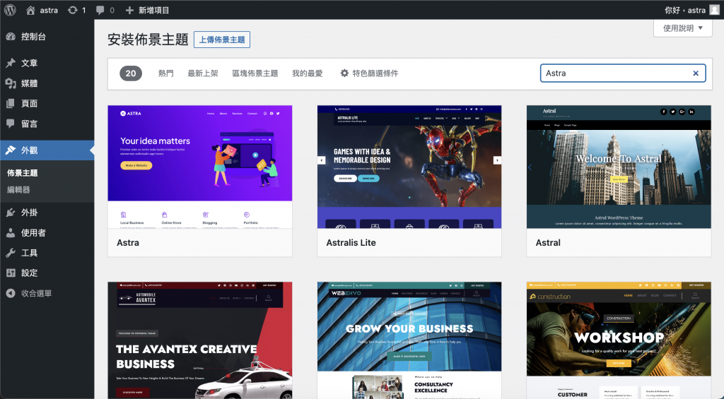724x399 pixels.
Task: Click the plus icon for 新增項目
Action: pyautogui.click(x=129, y=10)
